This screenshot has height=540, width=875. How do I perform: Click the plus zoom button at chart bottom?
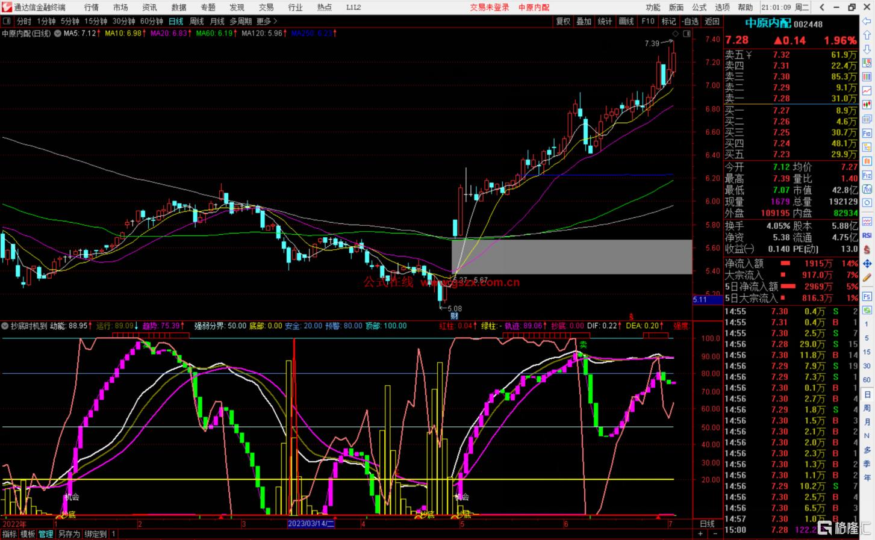pyautogui.click(x=700, y=534)
